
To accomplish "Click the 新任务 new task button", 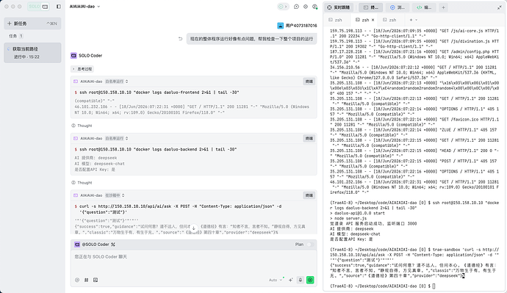I will 32,23.
